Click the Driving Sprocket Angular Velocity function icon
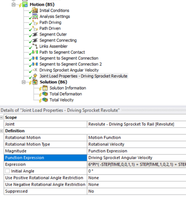 click(x=35, y=70)
